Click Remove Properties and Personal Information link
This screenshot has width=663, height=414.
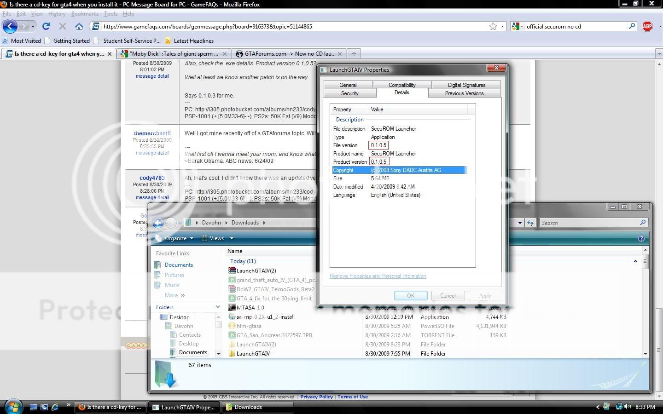pyautogui.click(x=378, y=276)
